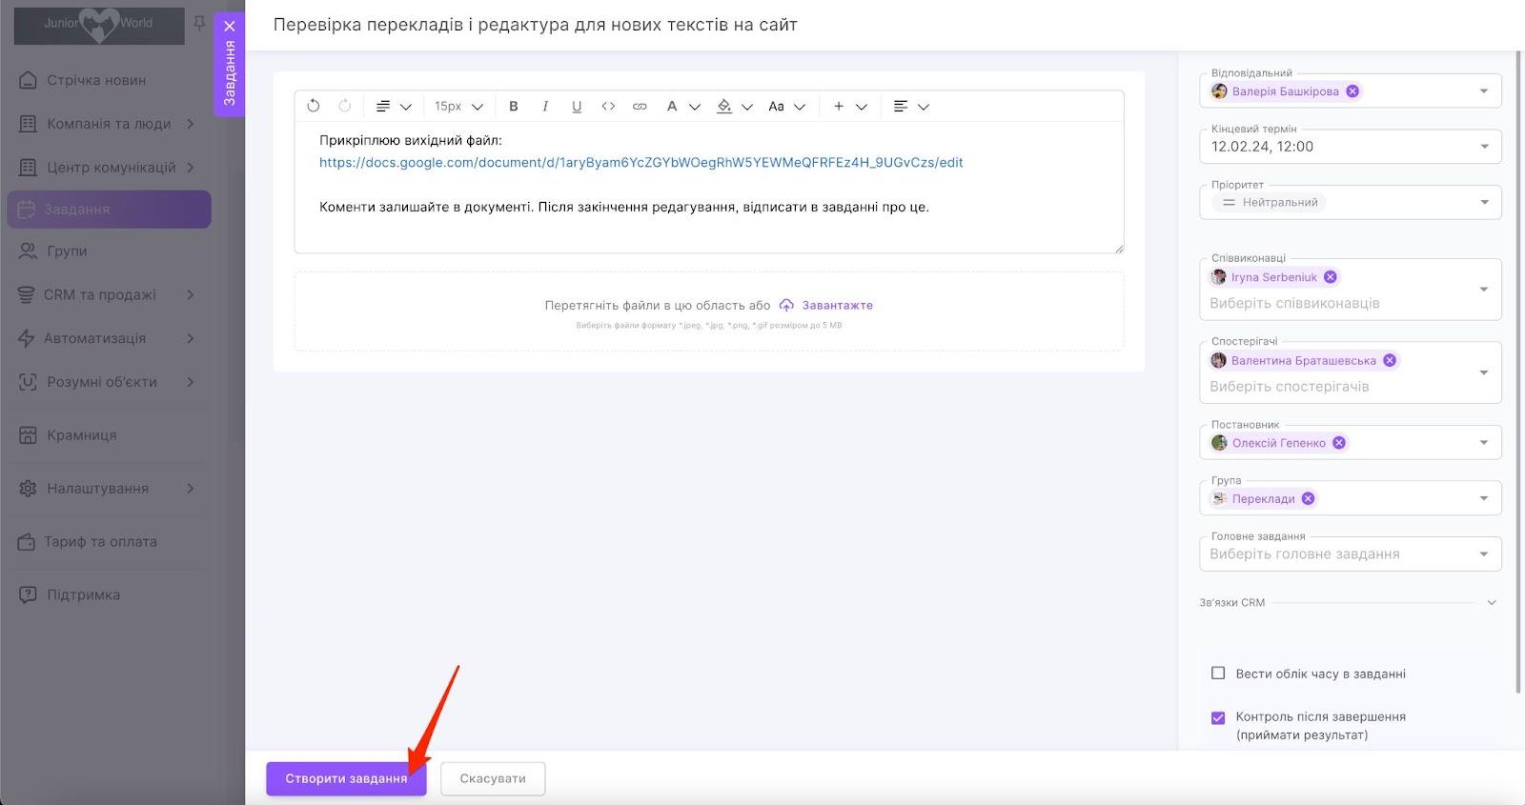The height and width of the screenshot is (805, 1525).
Task: Open Завдання in the sidebar
Action: click(x=109, y=210)
